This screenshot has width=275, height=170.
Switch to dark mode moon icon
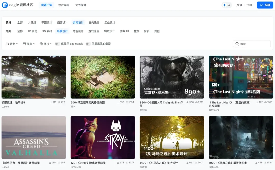pos(229,5)
